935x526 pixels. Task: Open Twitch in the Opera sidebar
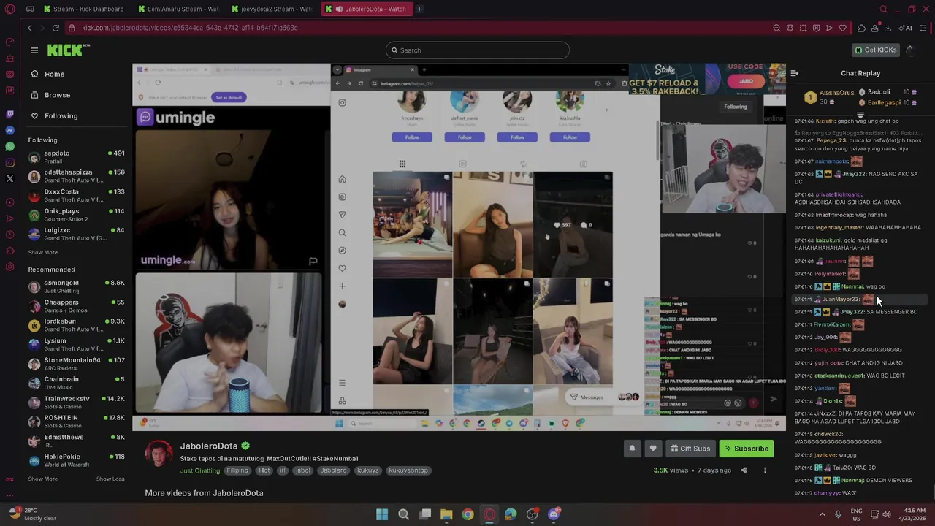point(9,114)
